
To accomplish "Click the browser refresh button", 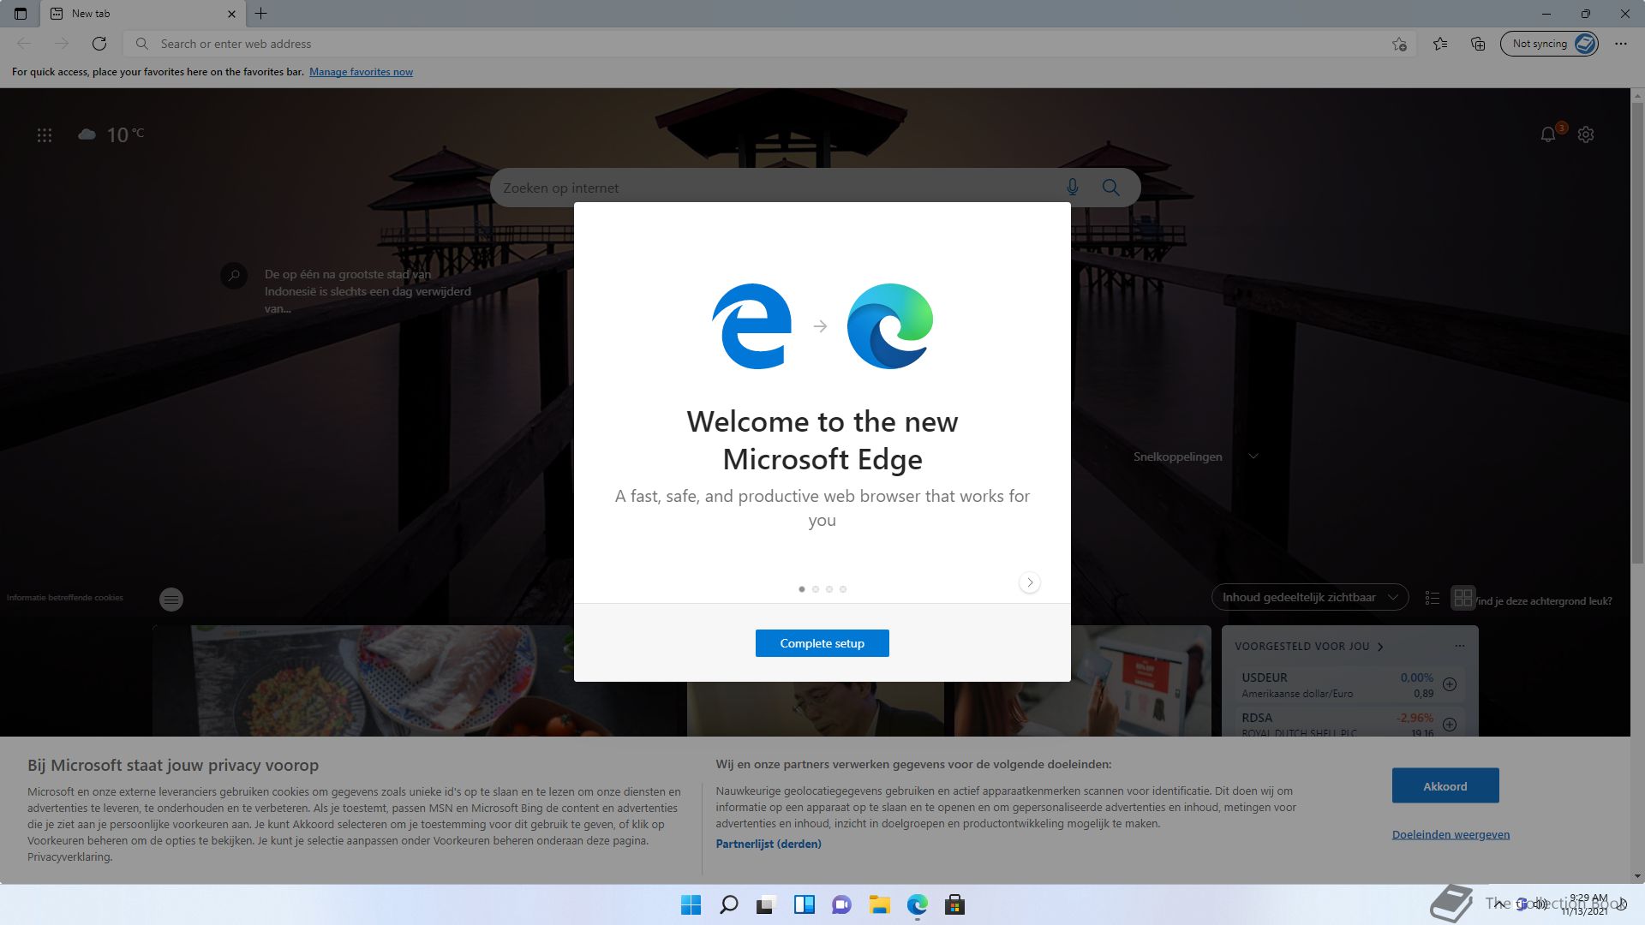I will pyautogui.click(x=99, y=44).
